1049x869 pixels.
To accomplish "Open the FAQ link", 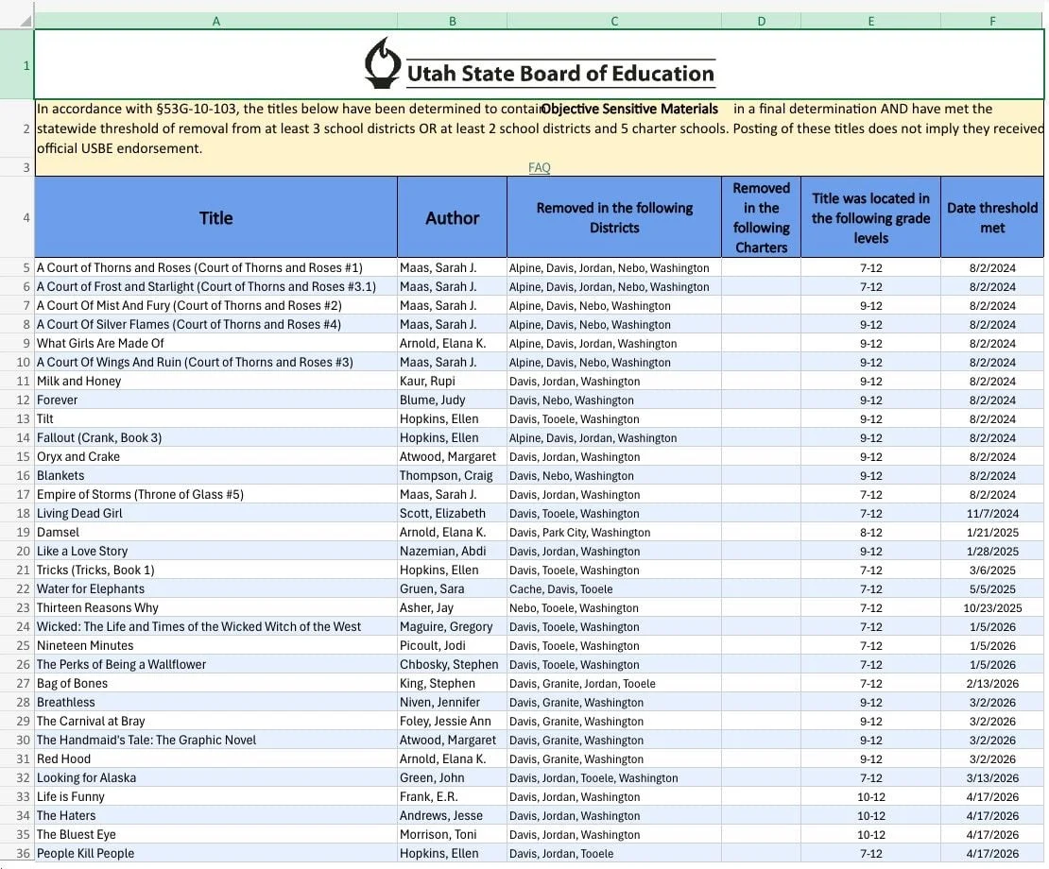I will (x=540, y=167).
